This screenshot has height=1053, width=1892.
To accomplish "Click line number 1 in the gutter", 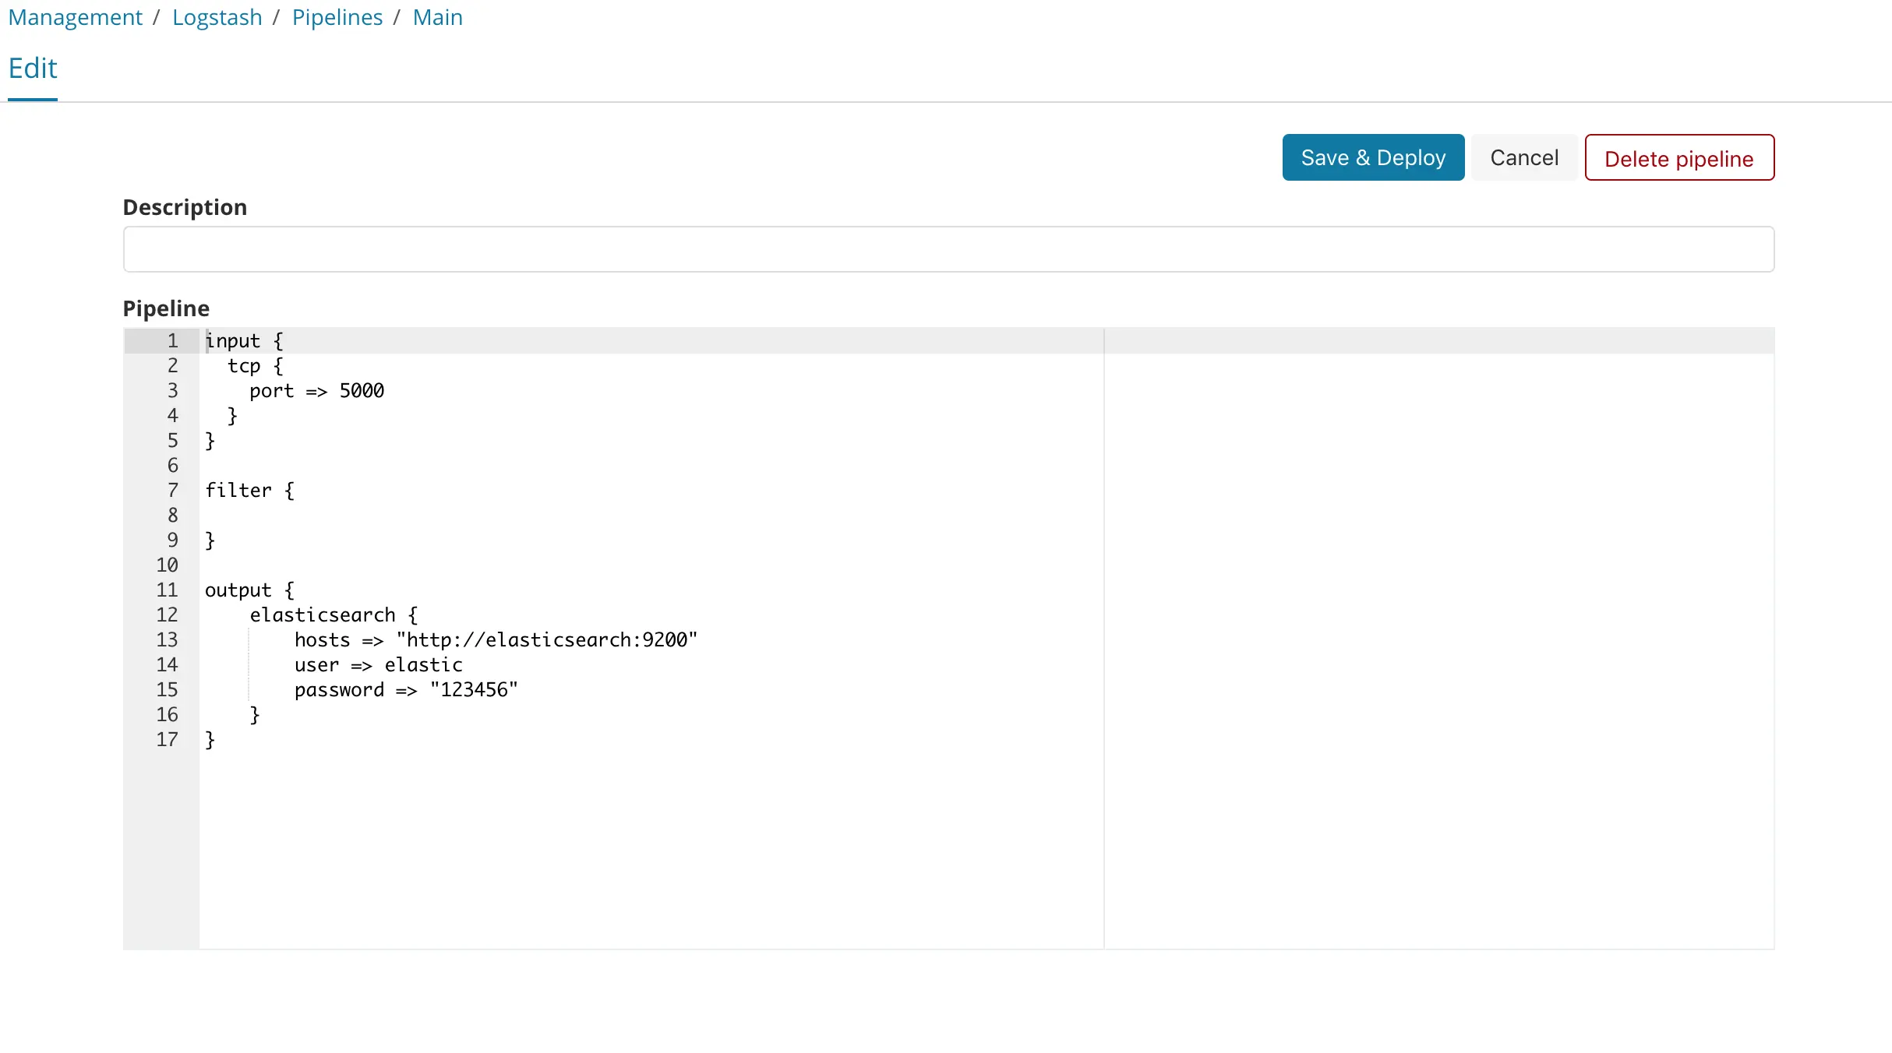I will pos(172,340).
